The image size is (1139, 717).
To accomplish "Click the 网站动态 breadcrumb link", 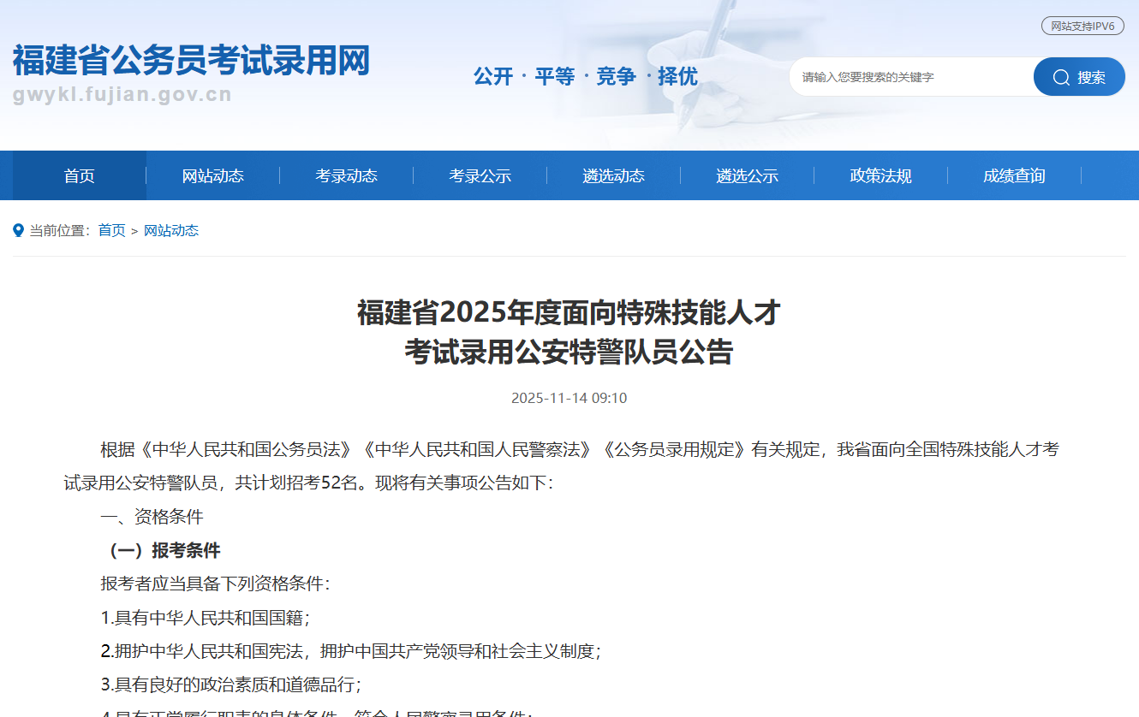I will click(x=170, y=229).
